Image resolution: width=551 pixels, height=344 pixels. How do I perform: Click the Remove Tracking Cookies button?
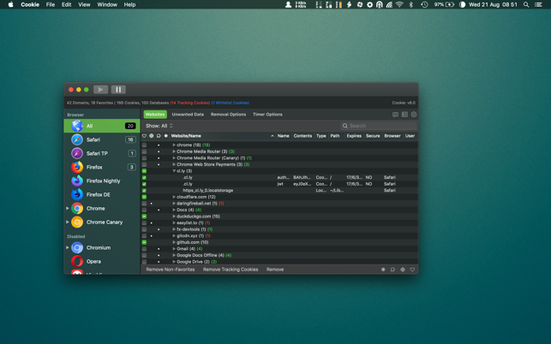click(x=231, y=270)
